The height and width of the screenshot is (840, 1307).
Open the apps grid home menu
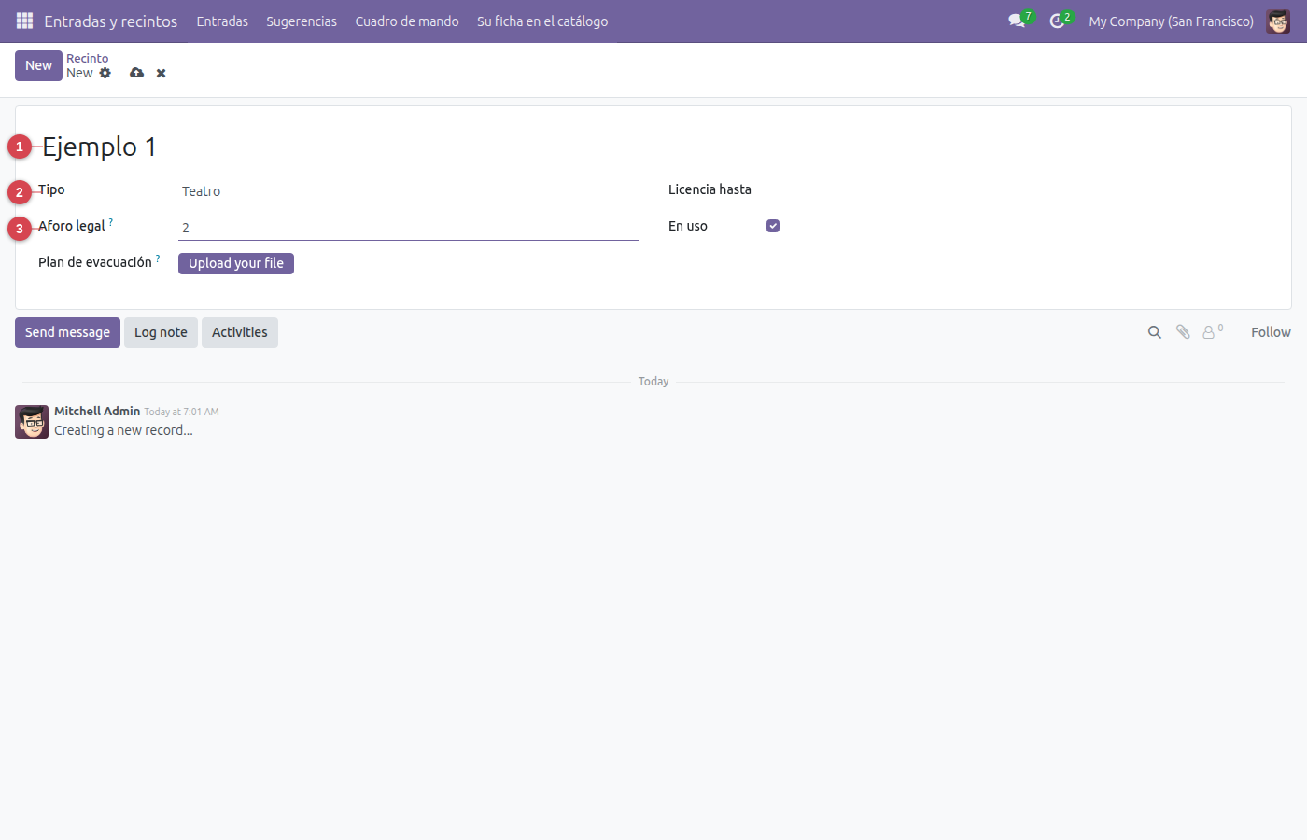(25, 21)
